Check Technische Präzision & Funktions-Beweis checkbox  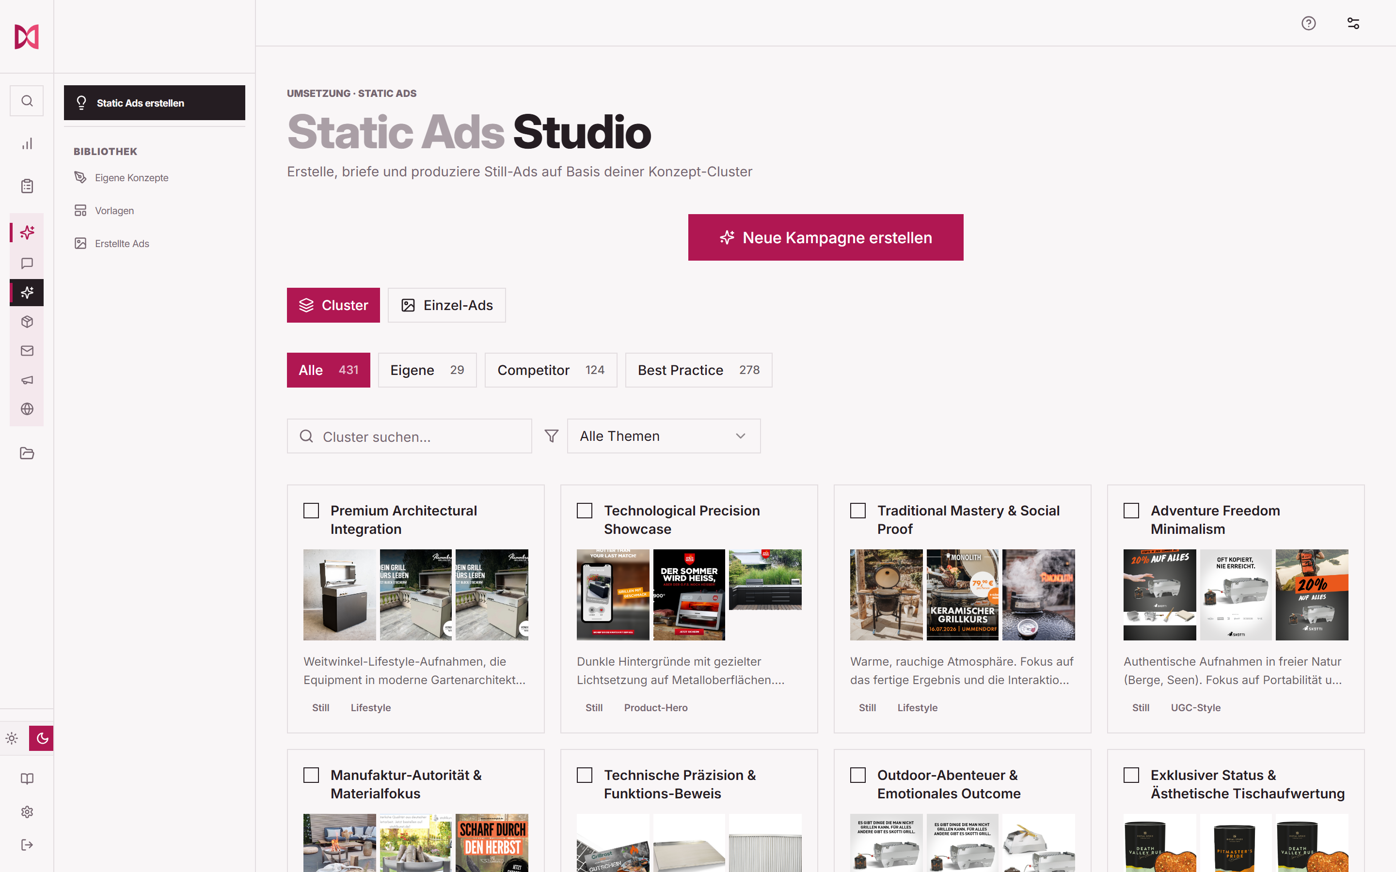(x=585, y=775)
